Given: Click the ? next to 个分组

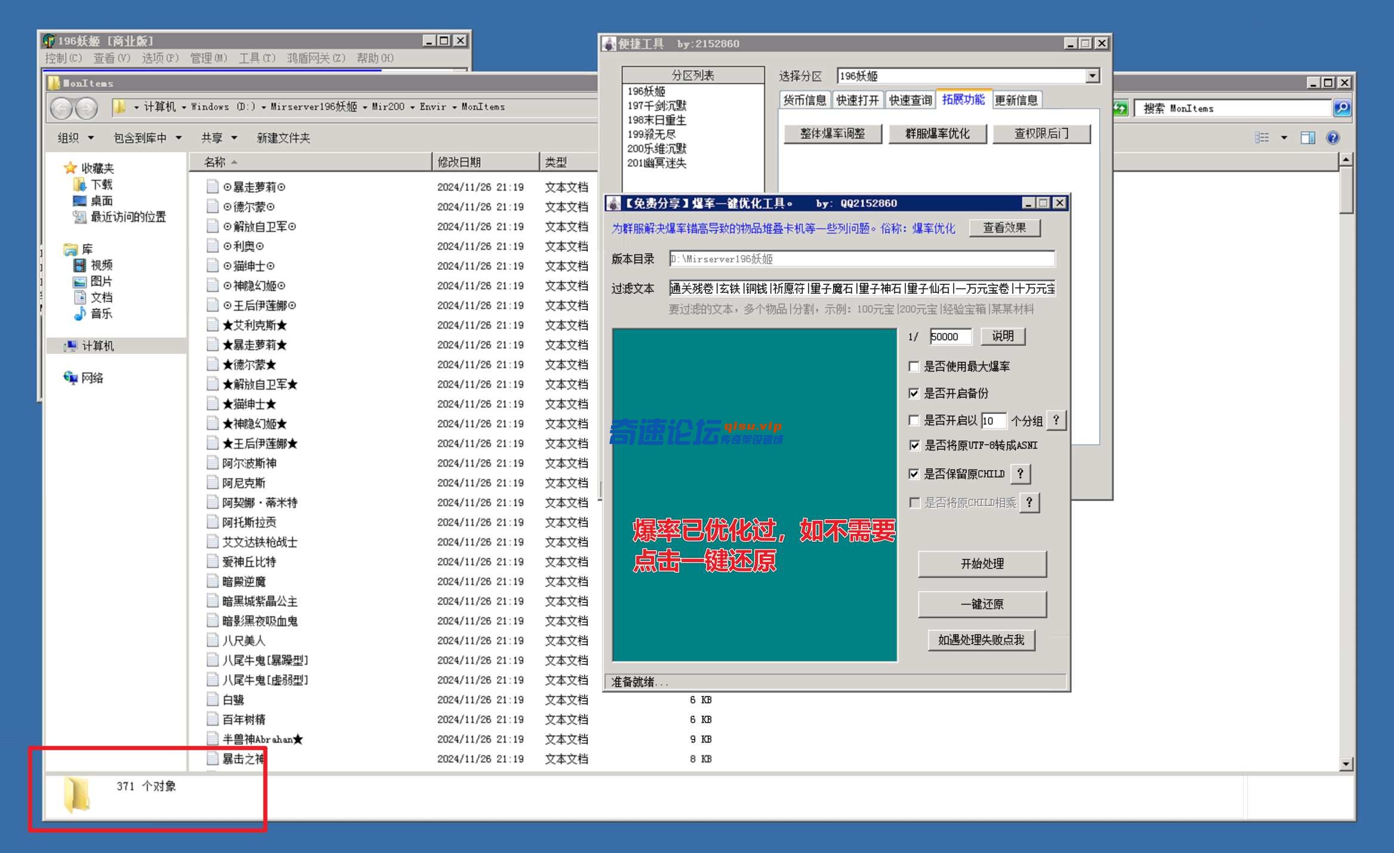Looking at the screenshot, I should click(x=1057, y=420).
